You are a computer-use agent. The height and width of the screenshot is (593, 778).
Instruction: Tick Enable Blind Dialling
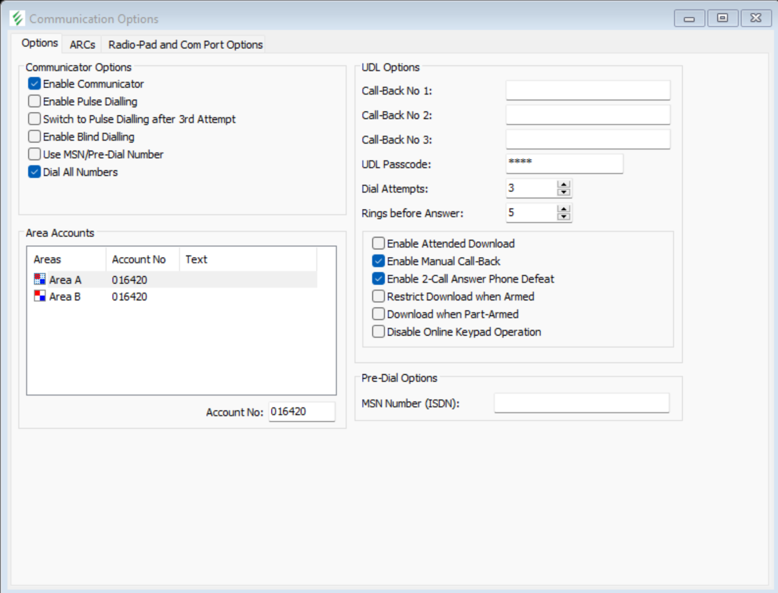35,136
